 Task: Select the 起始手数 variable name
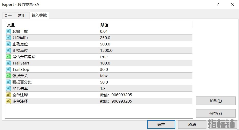tap(20, 31)
